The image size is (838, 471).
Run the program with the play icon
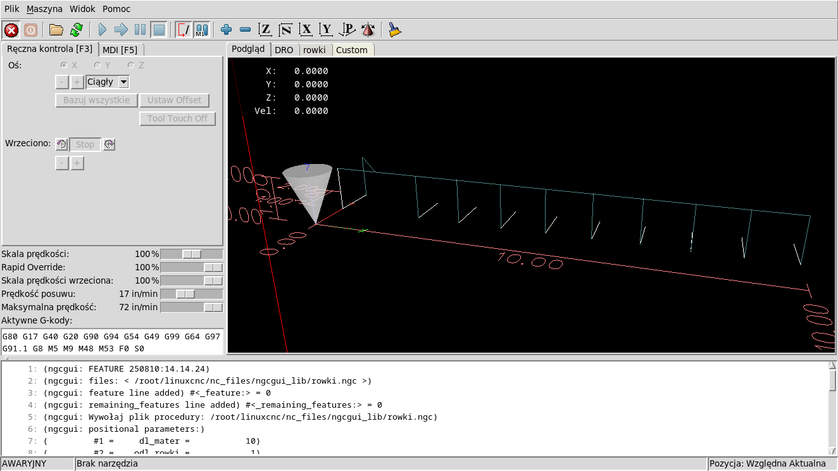click(x=103, y=29)
